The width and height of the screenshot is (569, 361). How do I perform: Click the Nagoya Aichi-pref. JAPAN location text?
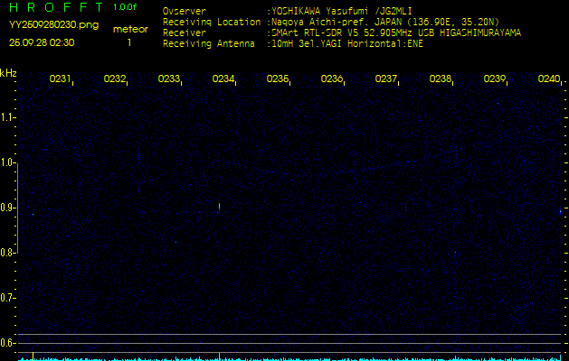(385, 22)
